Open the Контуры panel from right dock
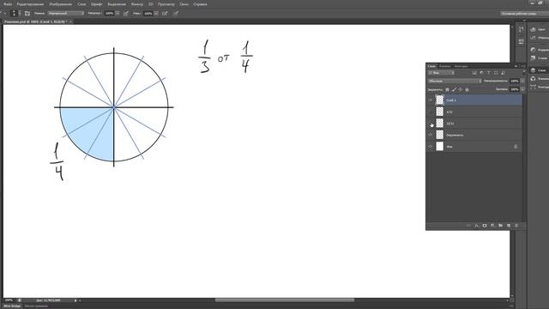Screen dimensions: 549x309 pyautogui.click(x=539, y=87)
